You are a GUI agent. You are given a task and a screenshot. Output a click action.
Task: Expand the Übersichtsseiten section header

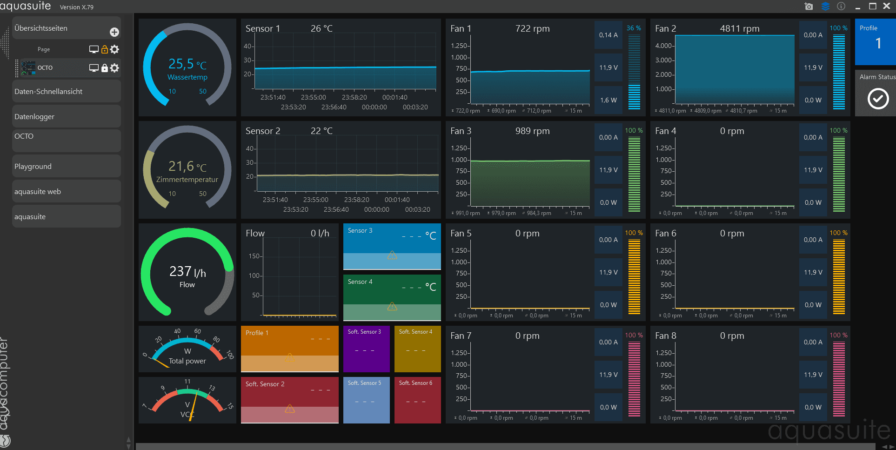[x=67, y=28]
